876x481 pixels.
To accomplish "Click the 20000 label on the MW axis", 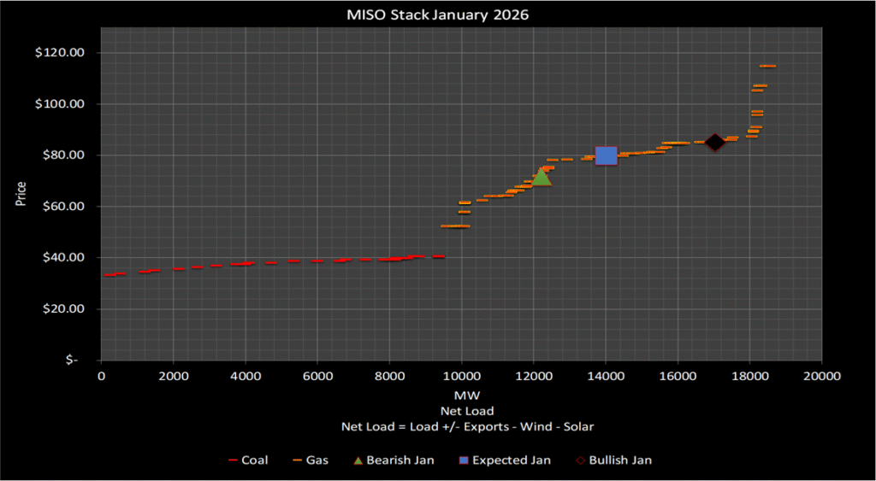I will pyautogui.click(x=821, y=377).
